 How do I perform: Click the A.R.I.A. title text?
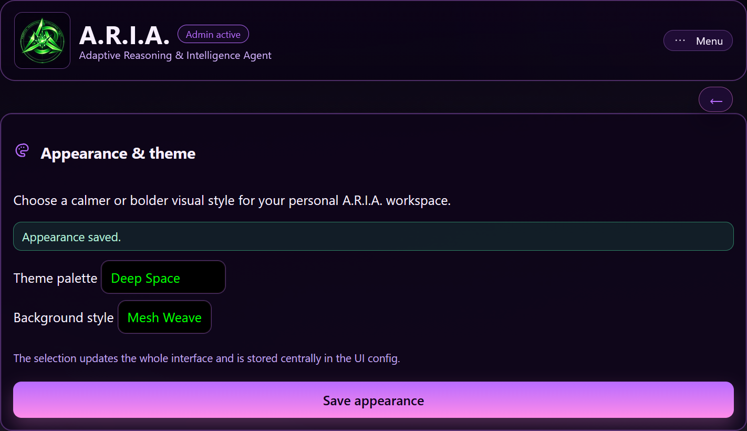(124, 36)
